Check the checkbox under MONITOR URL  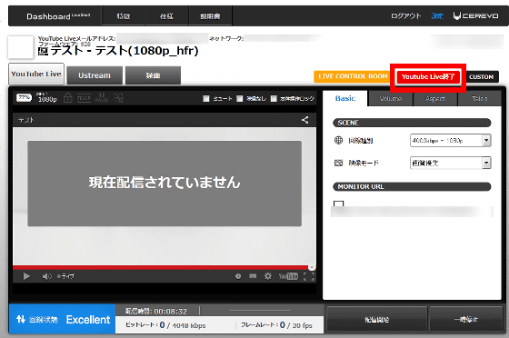[x=338, y=204]
